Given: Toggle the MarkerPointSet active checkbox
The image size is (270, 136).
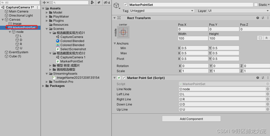Looking at the screenshot, I should tap(125, 5).
